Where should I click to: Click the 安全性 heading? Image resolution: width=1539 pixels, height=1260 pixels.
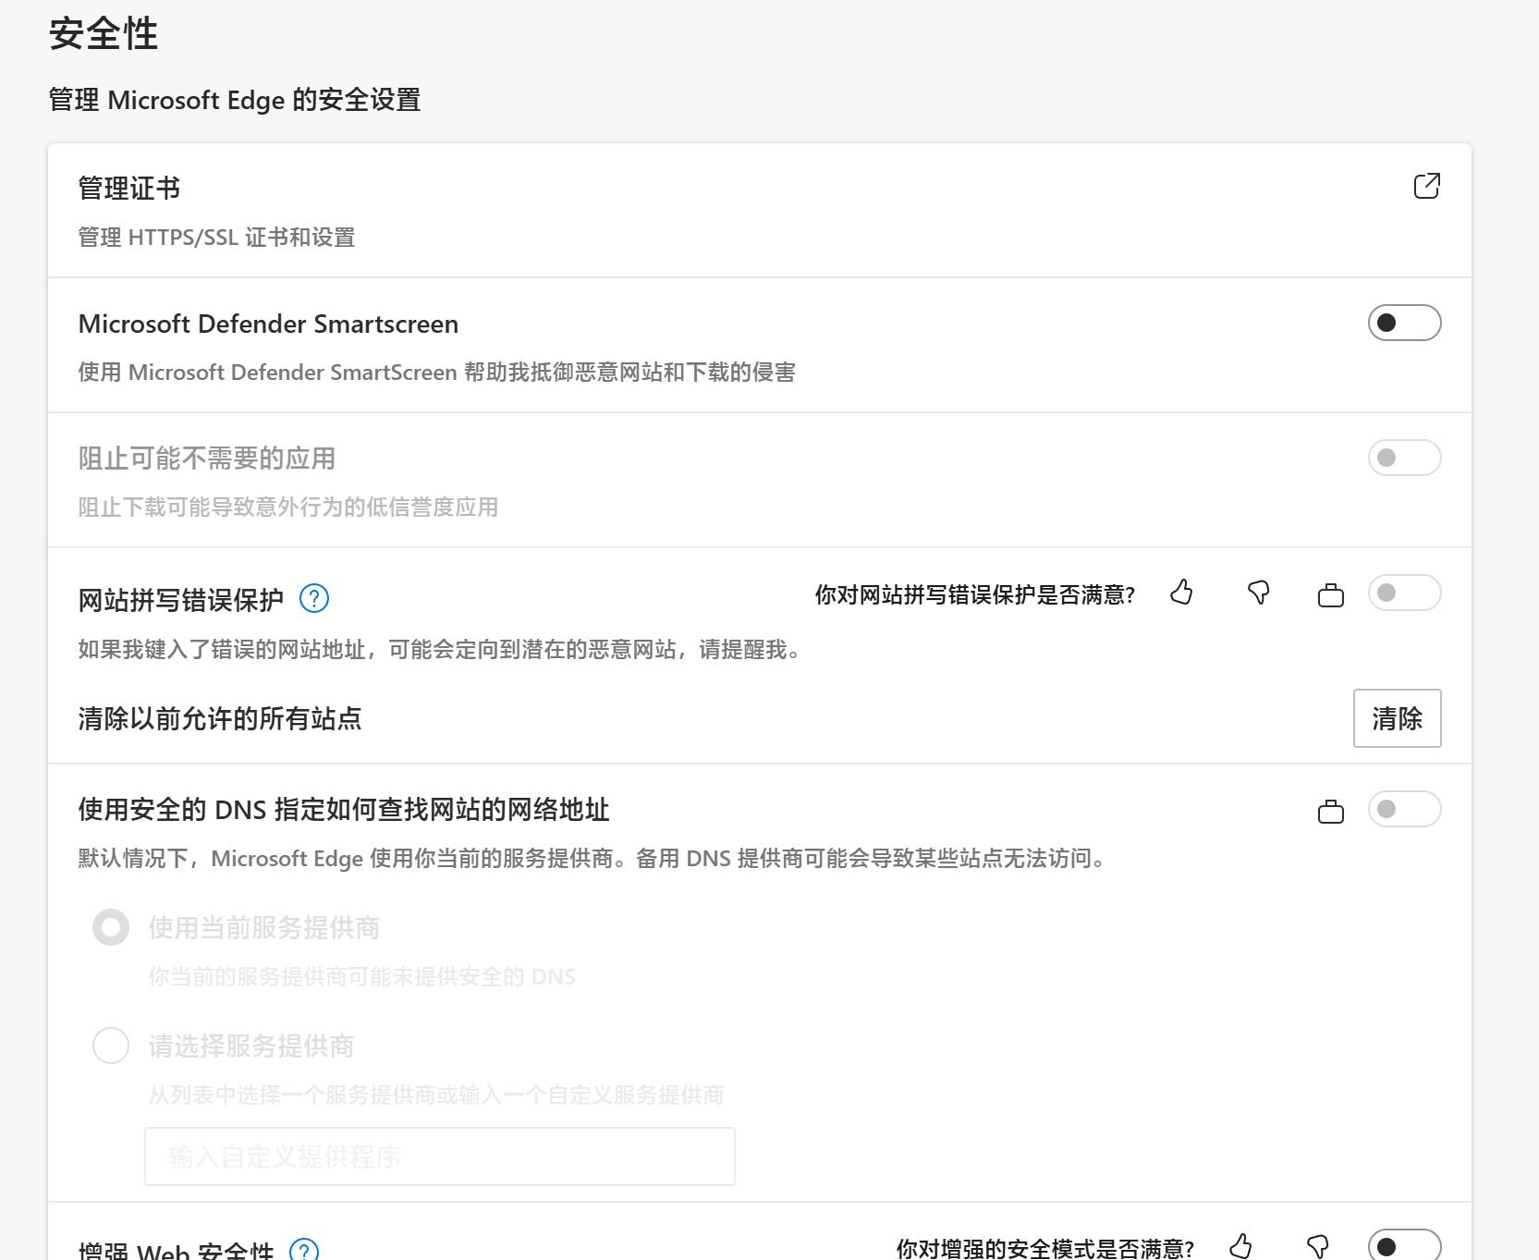click(104, 34)
